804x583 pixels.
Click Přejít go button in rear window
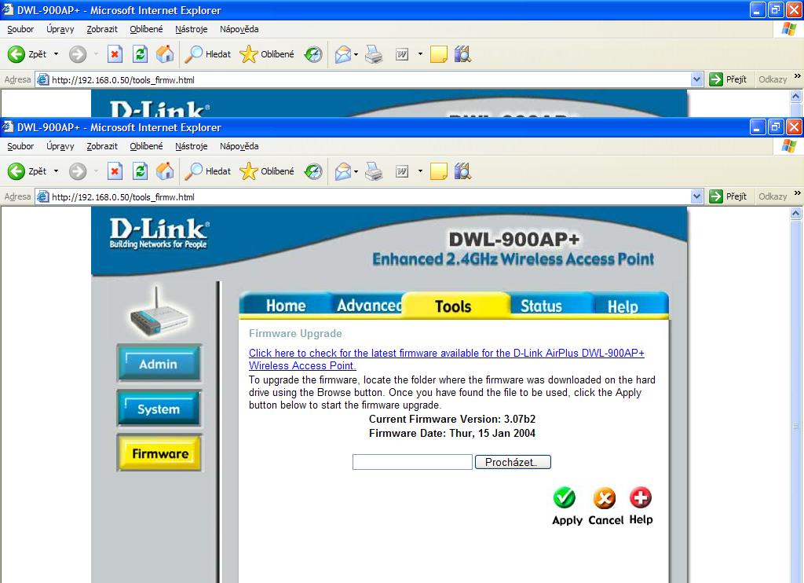(728, 79)
